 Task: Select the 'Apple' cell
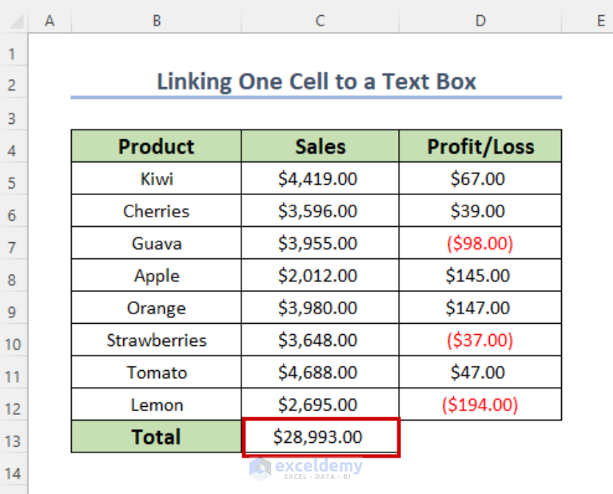pos(157,275)
